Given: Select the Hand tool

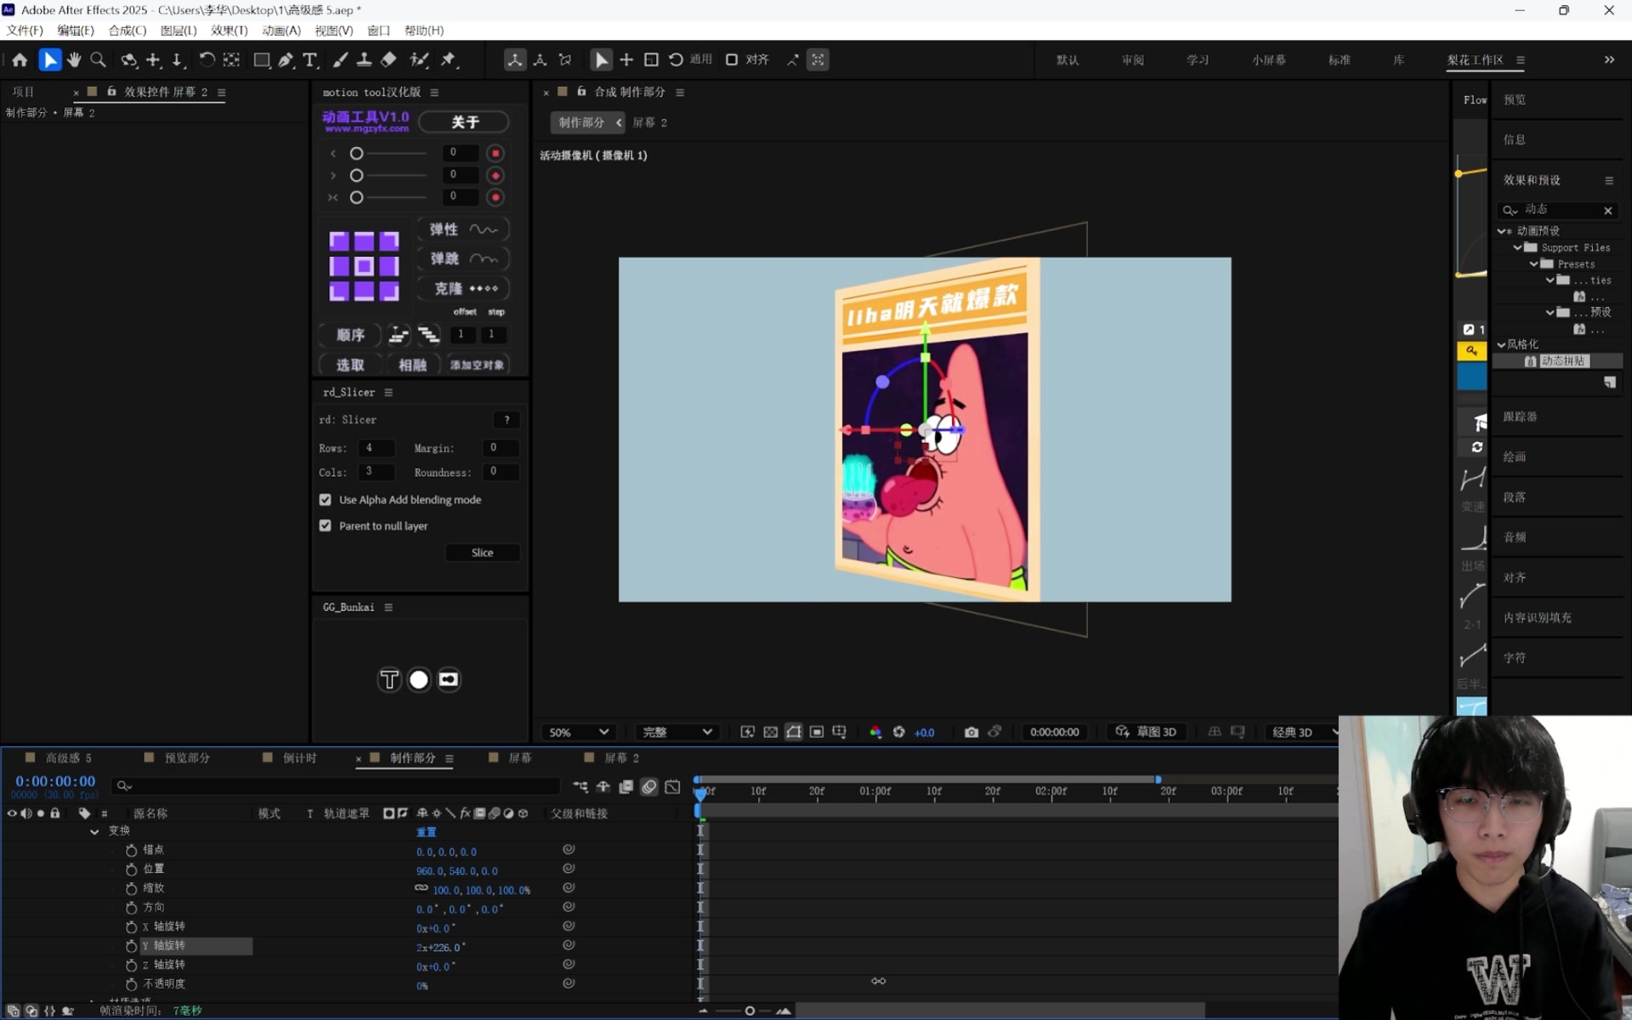Looking at the screenshot, I should 75,59.
